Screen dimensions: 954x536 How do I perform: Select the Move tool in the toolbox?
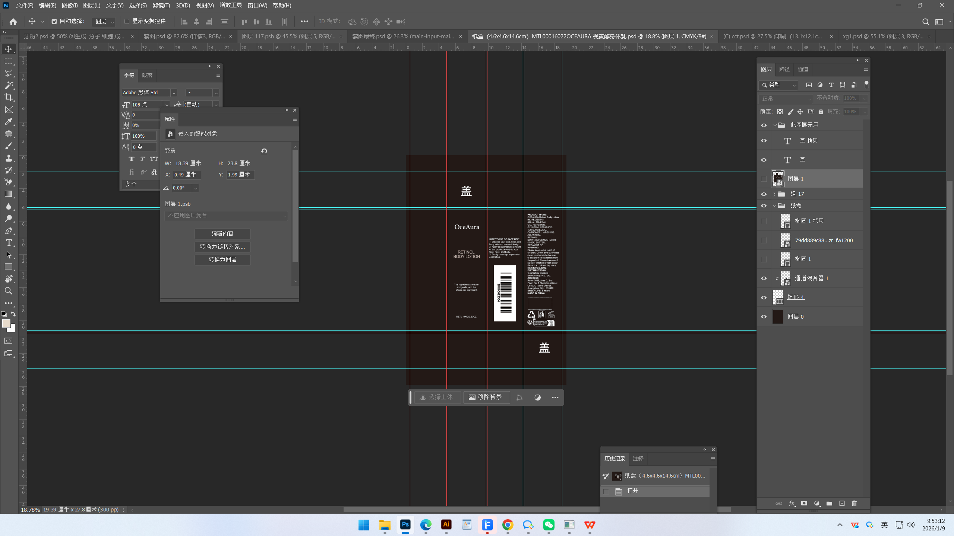(8, 49)
